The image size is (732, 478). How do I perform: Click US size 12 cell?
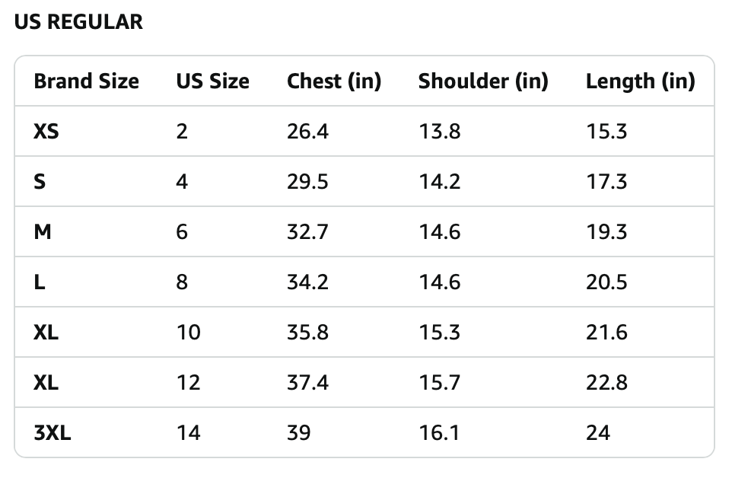click(188, 383)
